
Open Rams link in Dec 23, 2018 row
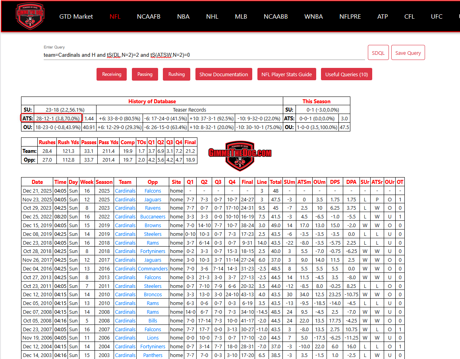[x=153, y=243]
